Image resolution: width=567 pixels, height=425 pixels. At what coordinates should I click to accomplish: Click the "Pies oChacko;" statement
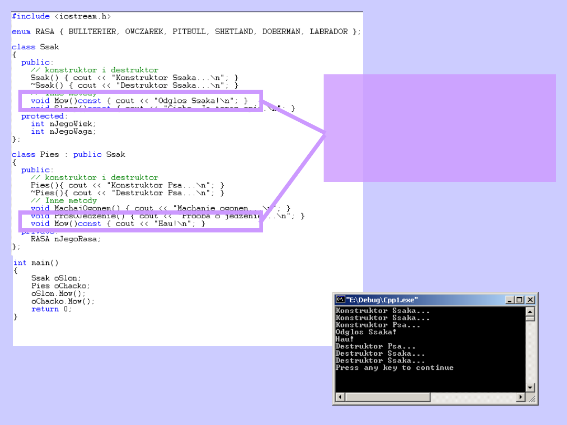tap(60, 286)
